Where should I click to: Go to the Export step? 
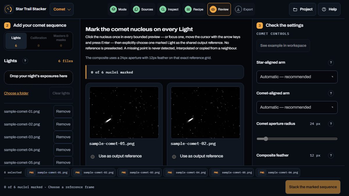point(244,9)
